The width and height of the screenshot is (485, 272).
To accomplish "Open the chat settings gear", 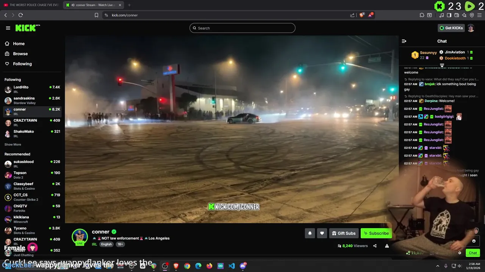I will (460, 253).
